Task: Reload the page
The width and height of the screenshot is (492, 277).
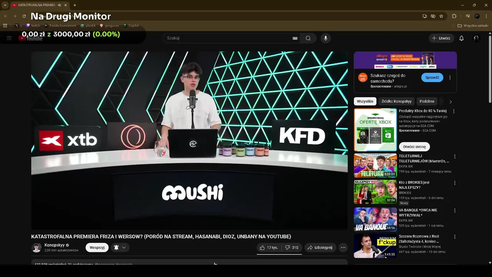Action: point(24,16)
